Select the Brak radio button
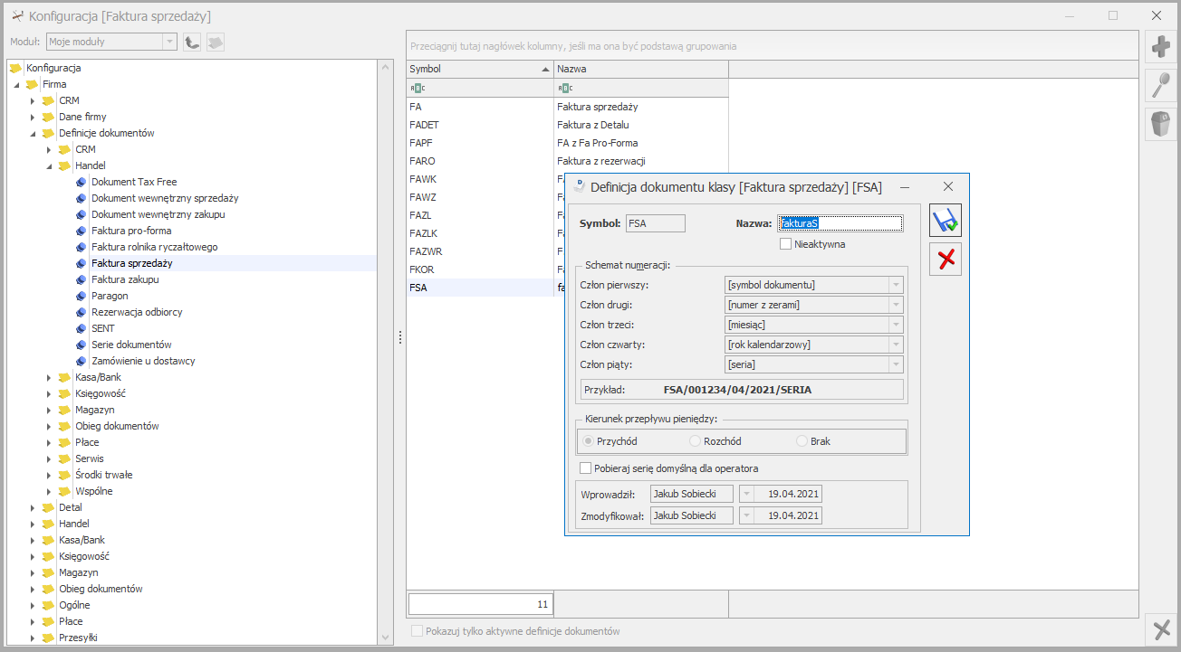Image resolution: width=1181 pixels, height=652 pixels. 802,441
